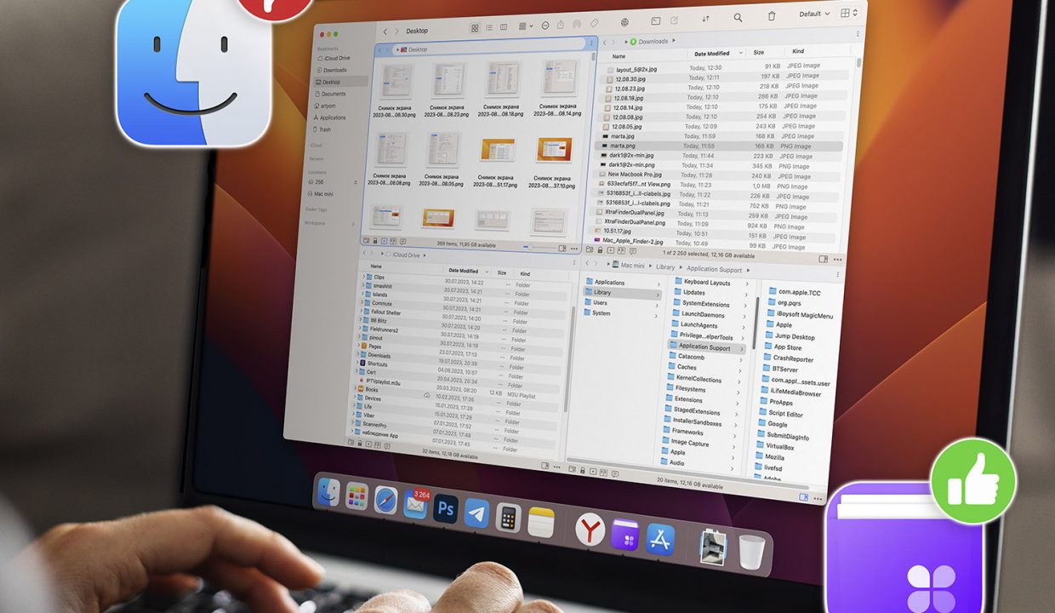
Task: Switch to column view in the toolbar
Action: coord(504,27)
